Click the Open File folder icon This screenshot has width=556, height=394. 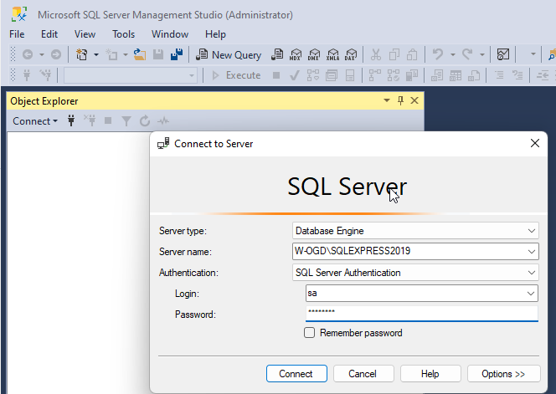coord(139,54)
